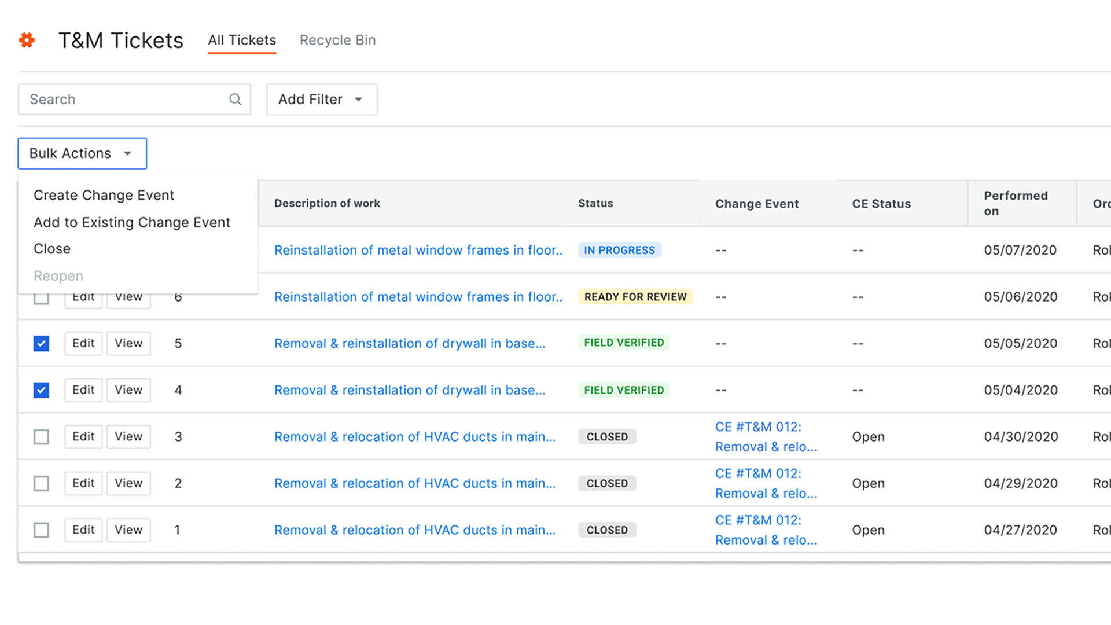1111x625 pixels.
Task: Toggle checkbox for ticket row 5
Action: [41, 343]
